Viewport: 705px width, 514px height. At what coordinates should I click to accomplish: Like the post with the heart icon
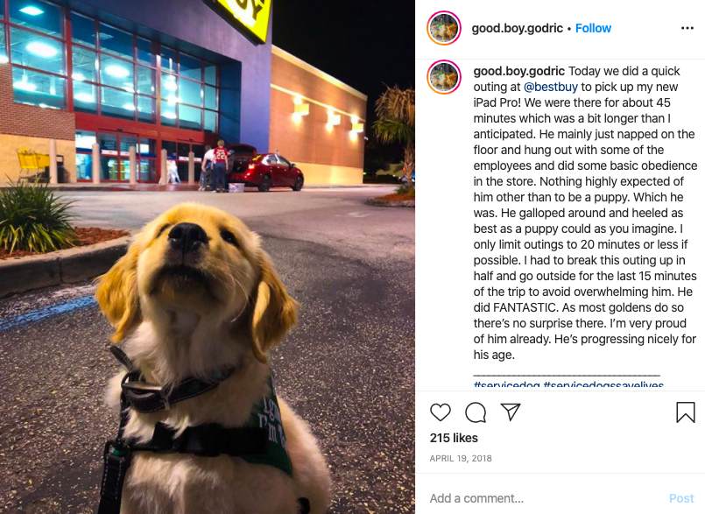[x=441, y=412]
